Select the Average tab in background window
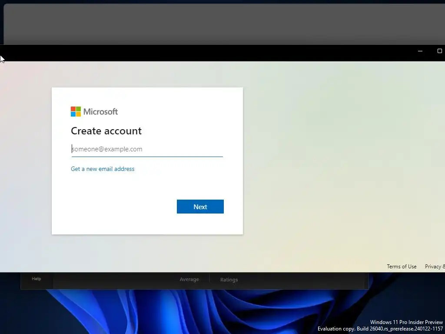The width and height of the screenshot is (445, 334). (189, 280)
